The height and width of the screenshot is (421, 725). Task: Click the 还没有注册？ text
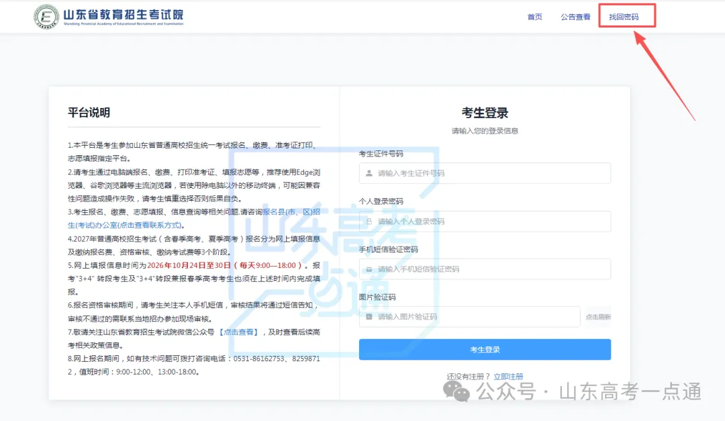click(468, 377)
